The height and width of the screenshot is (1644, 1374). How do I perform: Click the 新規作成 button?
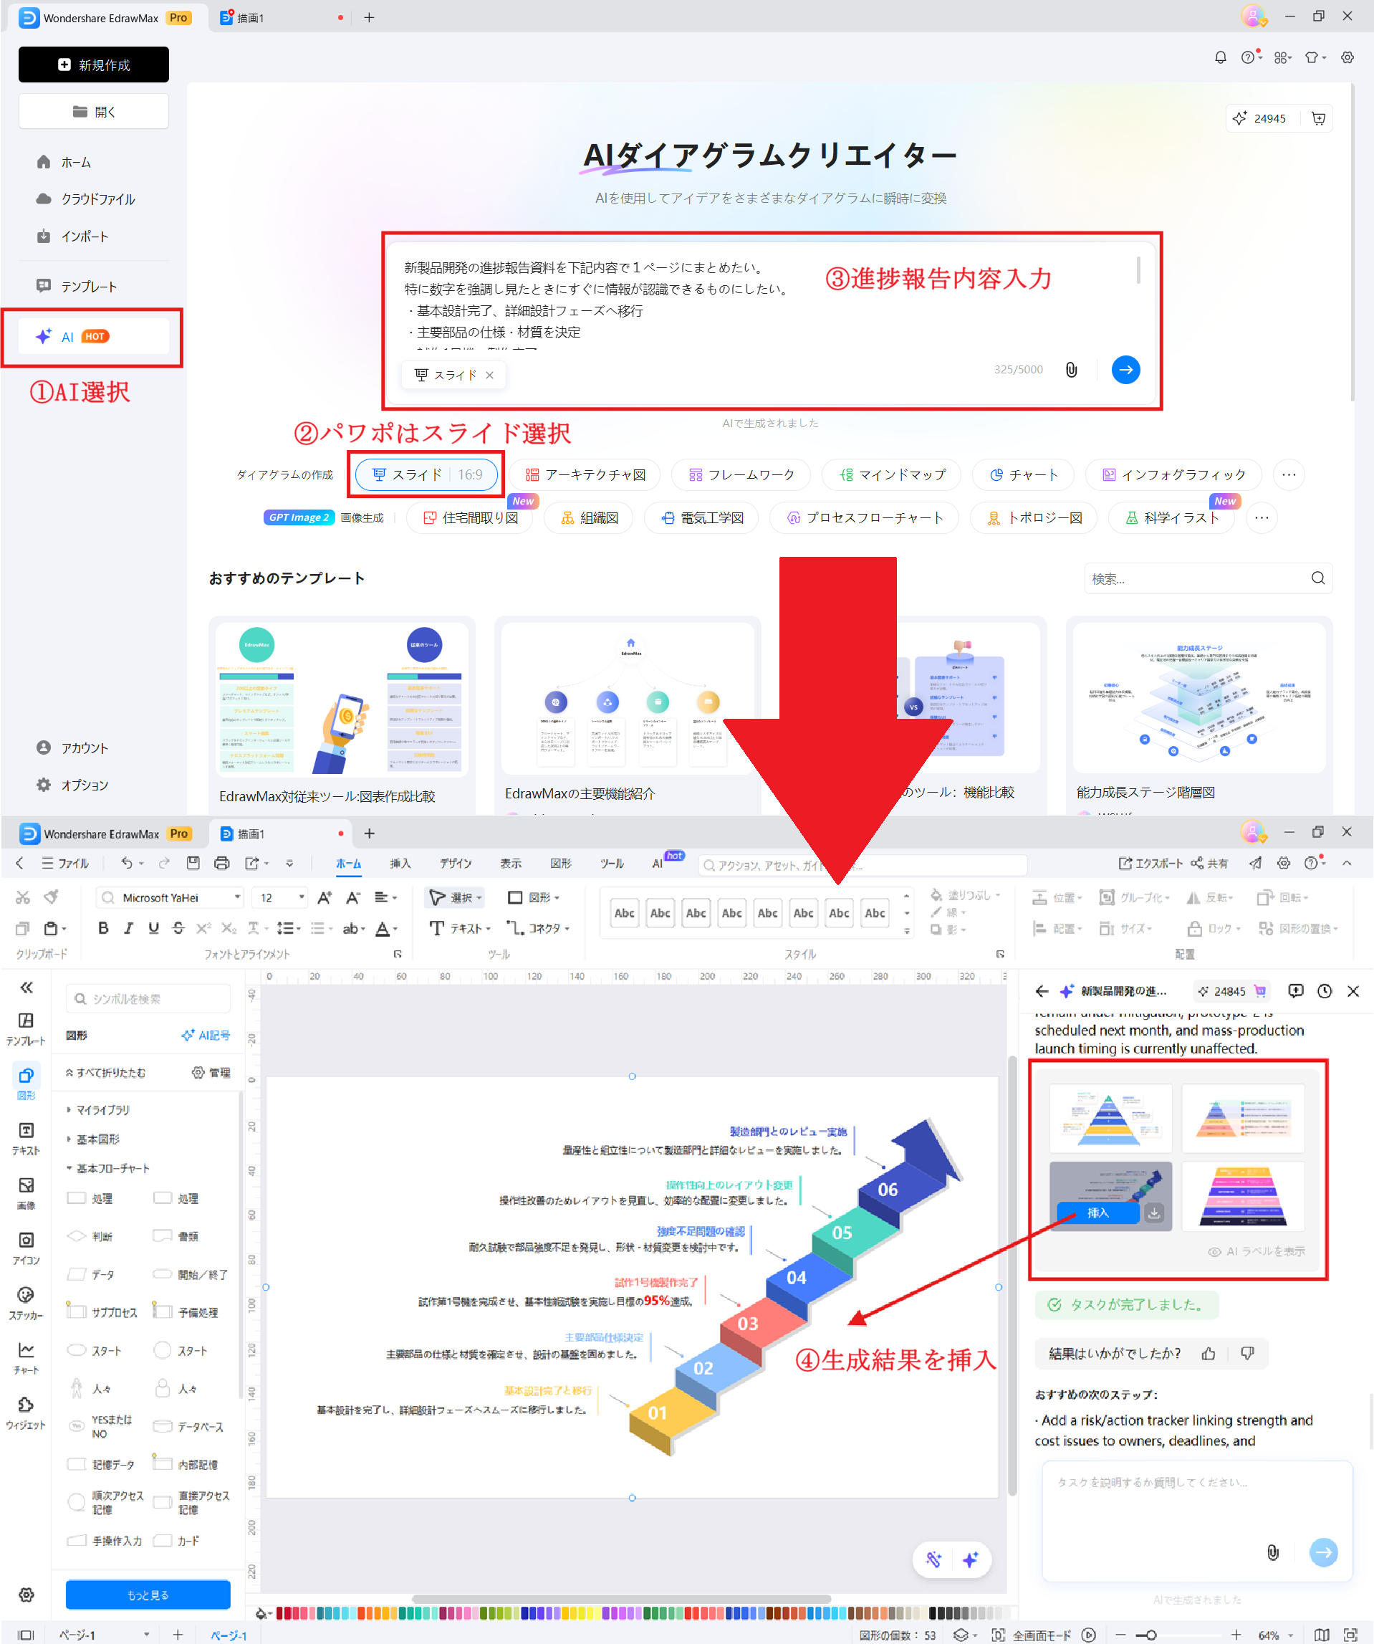point(94,64)
